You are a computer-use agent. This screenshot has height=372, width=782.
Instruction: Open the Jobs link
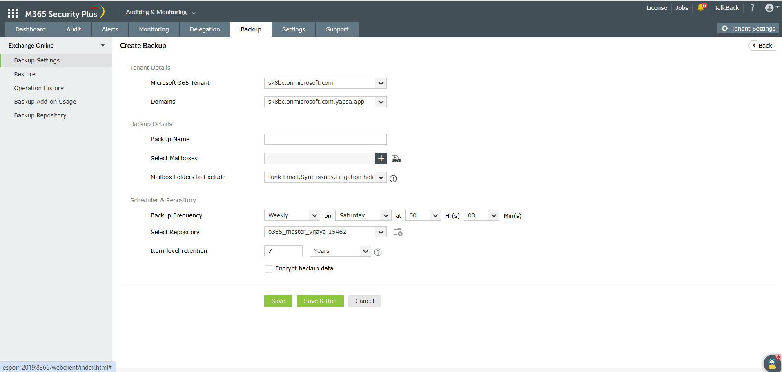682,8
